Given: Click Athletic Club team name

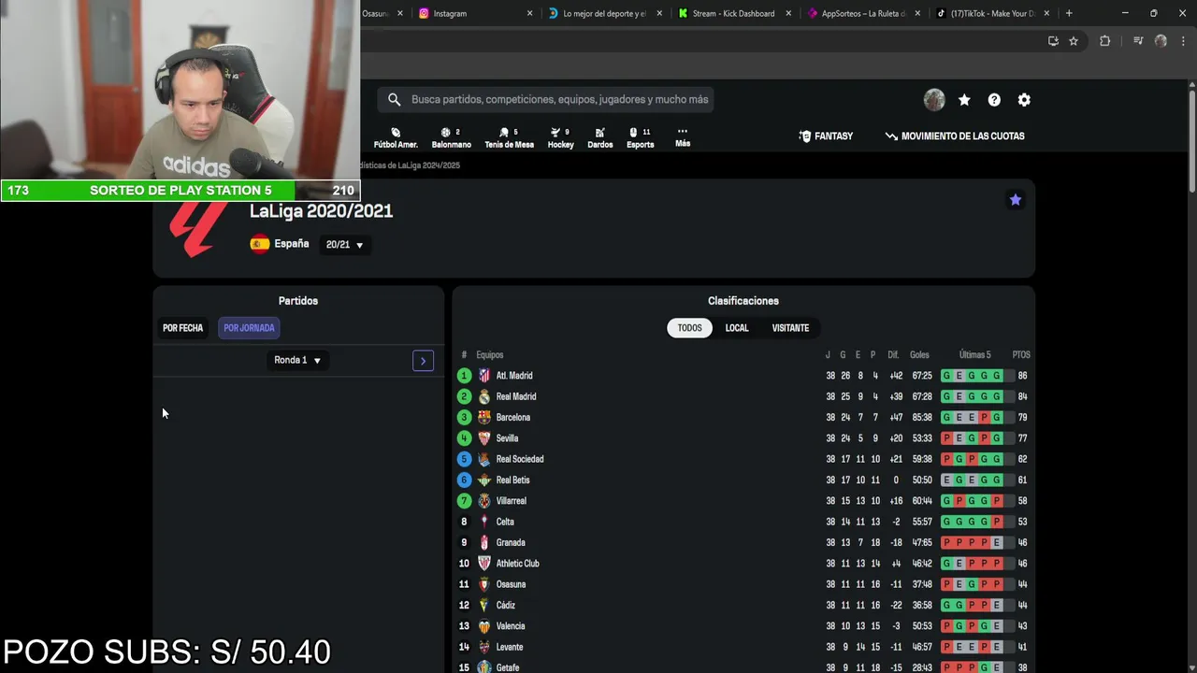Looking at the screenshot, I should click(517, 564).
